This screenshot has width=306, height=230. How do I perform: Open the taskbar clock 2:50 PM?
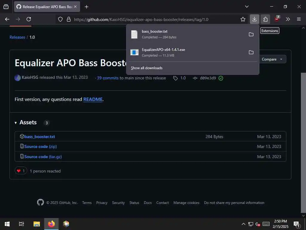(280, 224)
